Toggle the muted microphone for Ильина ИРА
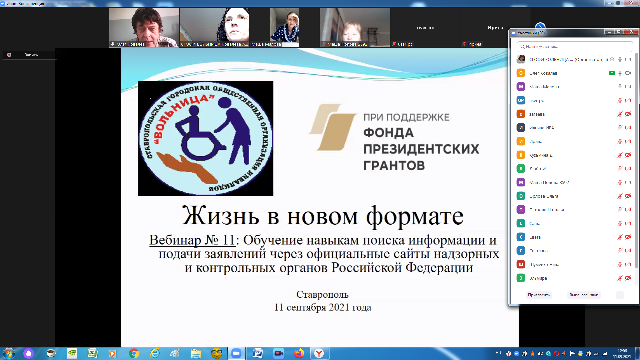This screenshot has width=640, height=360. click(620, 128)
